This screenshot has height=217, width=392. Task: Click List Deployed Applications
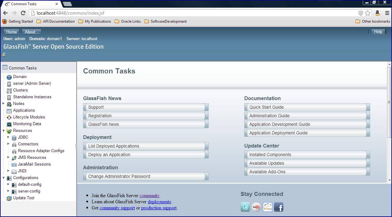[146, 146]
